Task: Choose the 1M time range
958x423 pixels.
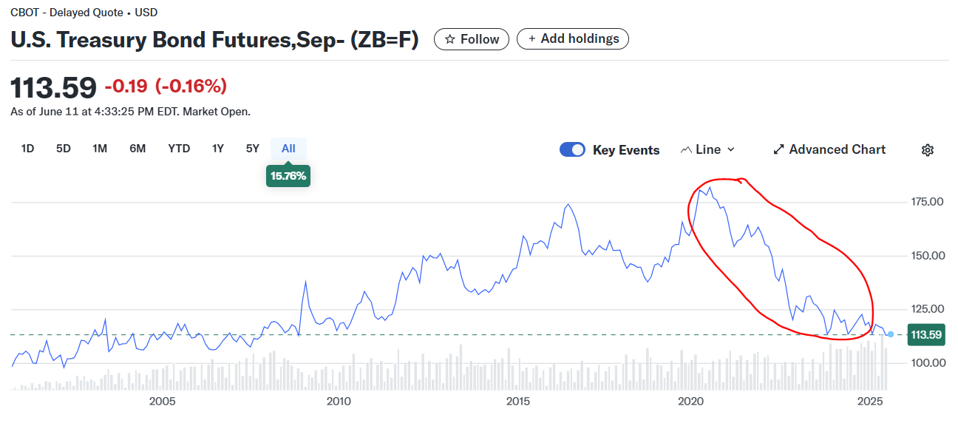Action: point(100,149)
